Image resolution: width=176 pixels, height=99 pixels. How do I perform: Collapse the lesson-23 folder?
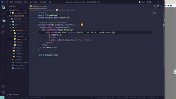tap(17, 19)
